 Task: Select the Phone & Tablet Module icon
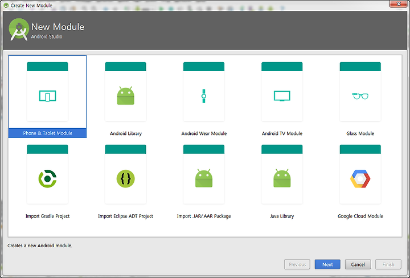47,96
